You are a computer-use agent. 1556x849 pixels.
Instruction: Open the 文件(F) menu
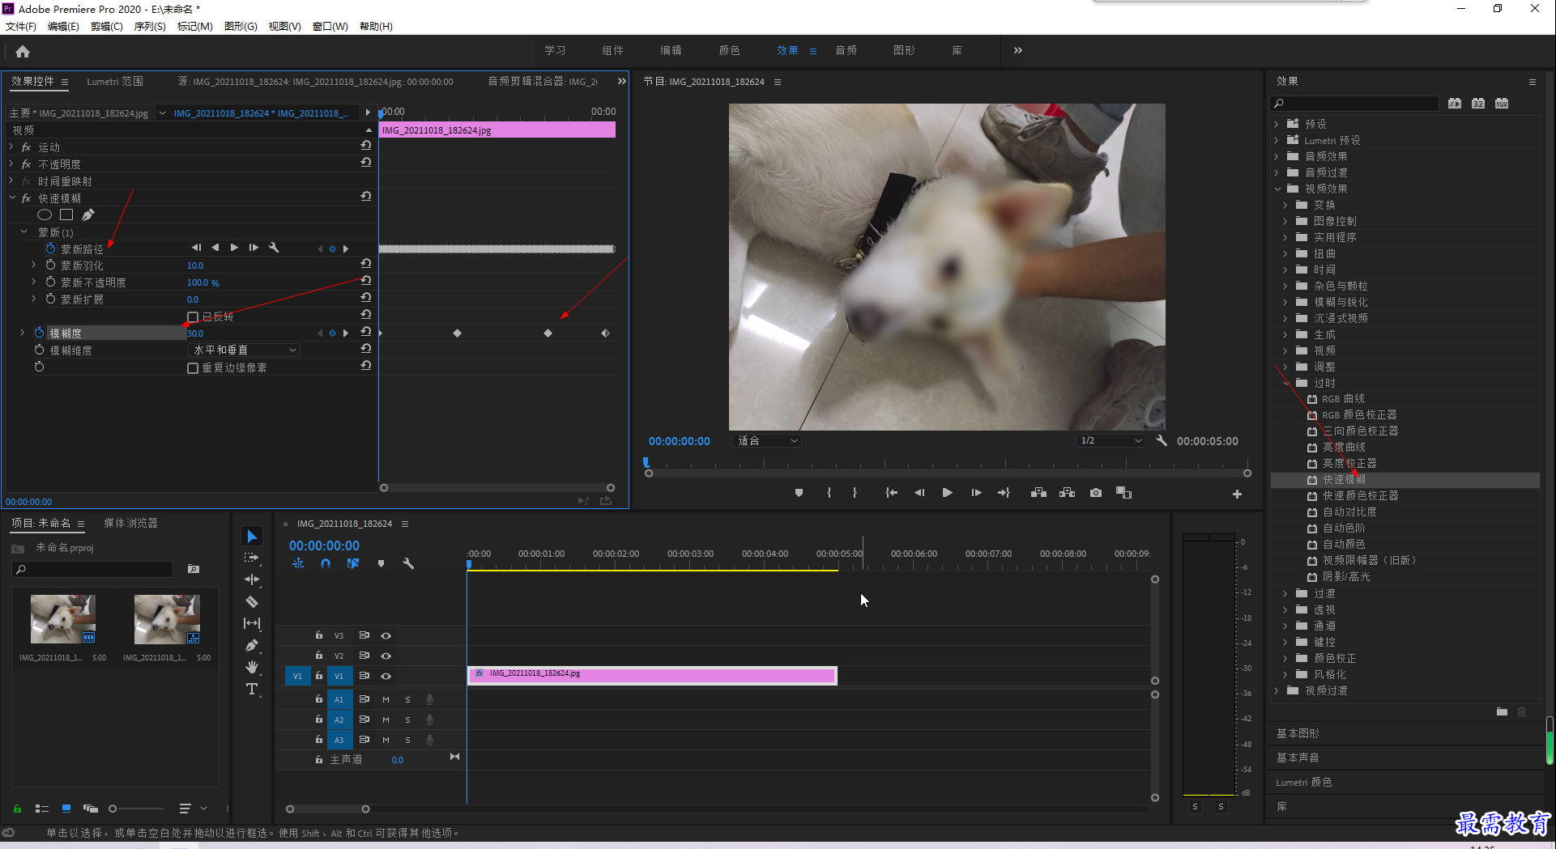(21, 26)
